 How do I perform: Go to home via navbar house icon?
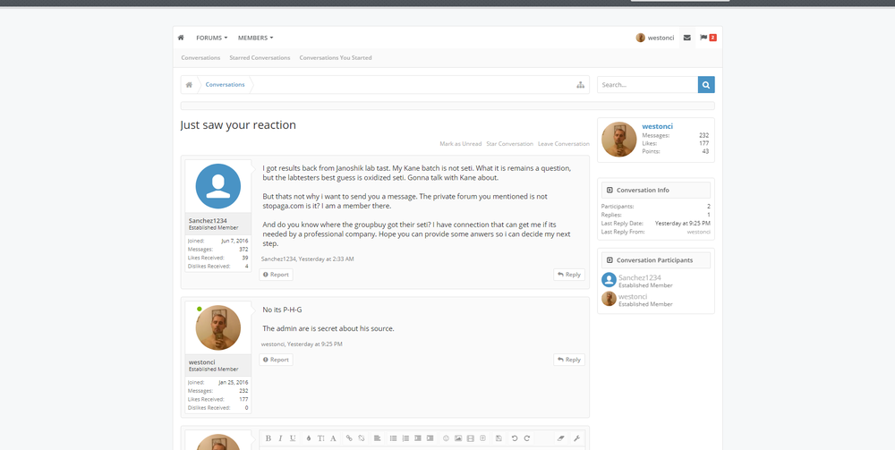181,38
